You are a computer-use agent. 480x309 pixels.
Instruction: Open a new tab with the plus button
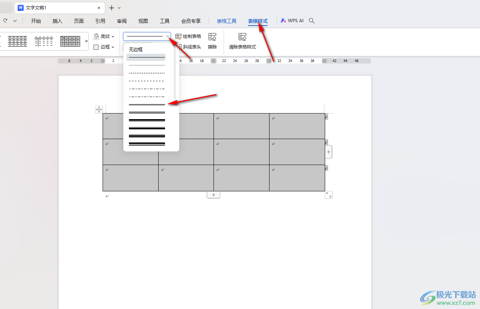(111, 8)
